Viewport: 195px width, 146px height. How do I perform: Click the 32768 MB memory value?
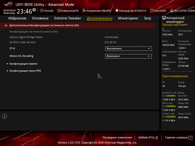click(x=183, y=66)
